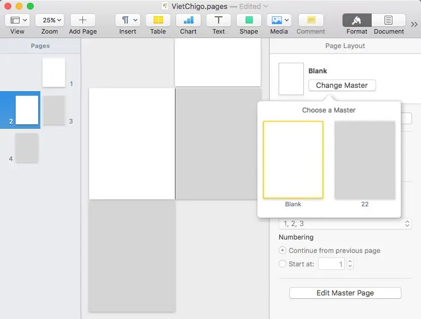This screenshot has width=421, height=319.
Task: Expand the 1, 2, 3 number format dropdown
Action: pyautogui.click(x=345, y=223)
